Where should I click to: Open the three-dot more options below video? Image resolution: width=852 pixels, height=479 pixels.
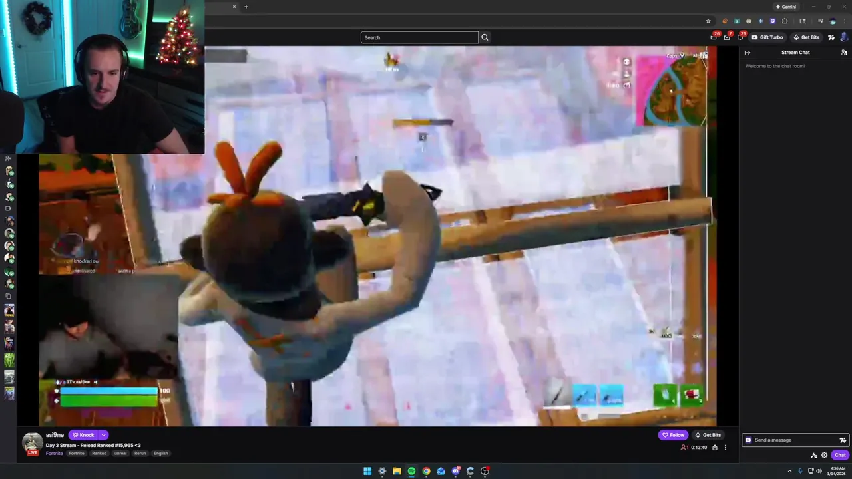pyautogui.click(x=726, y=448)
